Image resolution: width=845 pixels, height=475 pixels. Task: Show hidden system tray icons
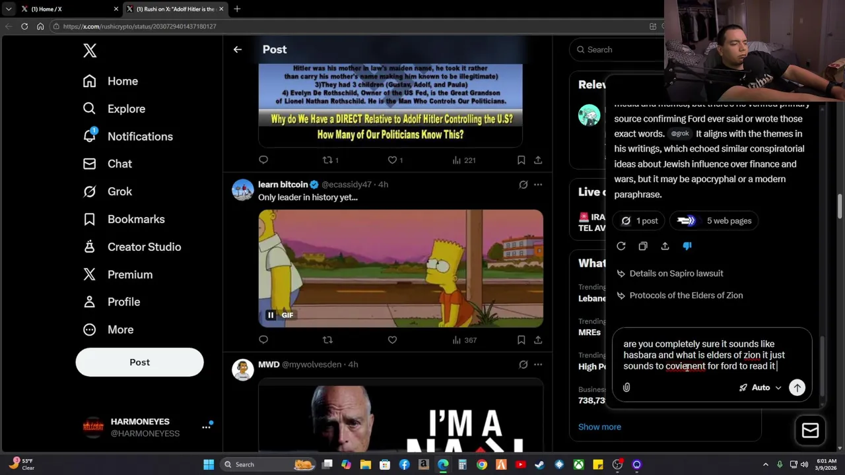tap(766, 464)
